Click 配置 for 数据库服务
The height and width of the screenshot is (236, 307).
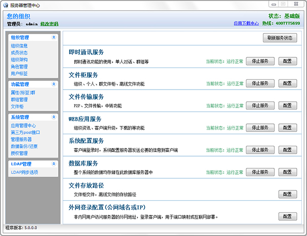(288, 171)
